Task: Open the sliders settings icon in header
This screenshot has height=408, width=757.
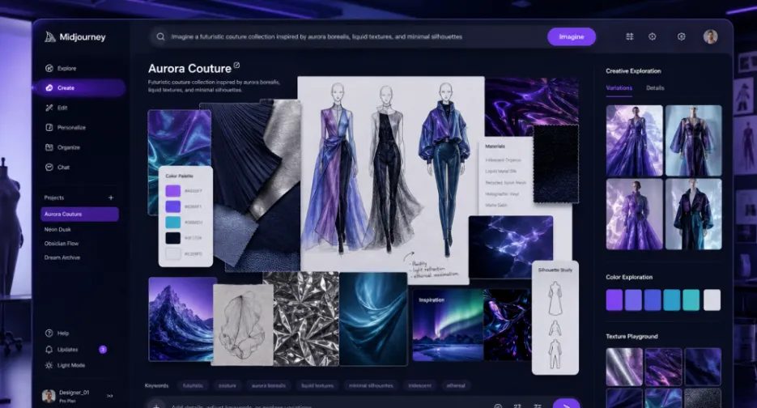Action: 630,36
